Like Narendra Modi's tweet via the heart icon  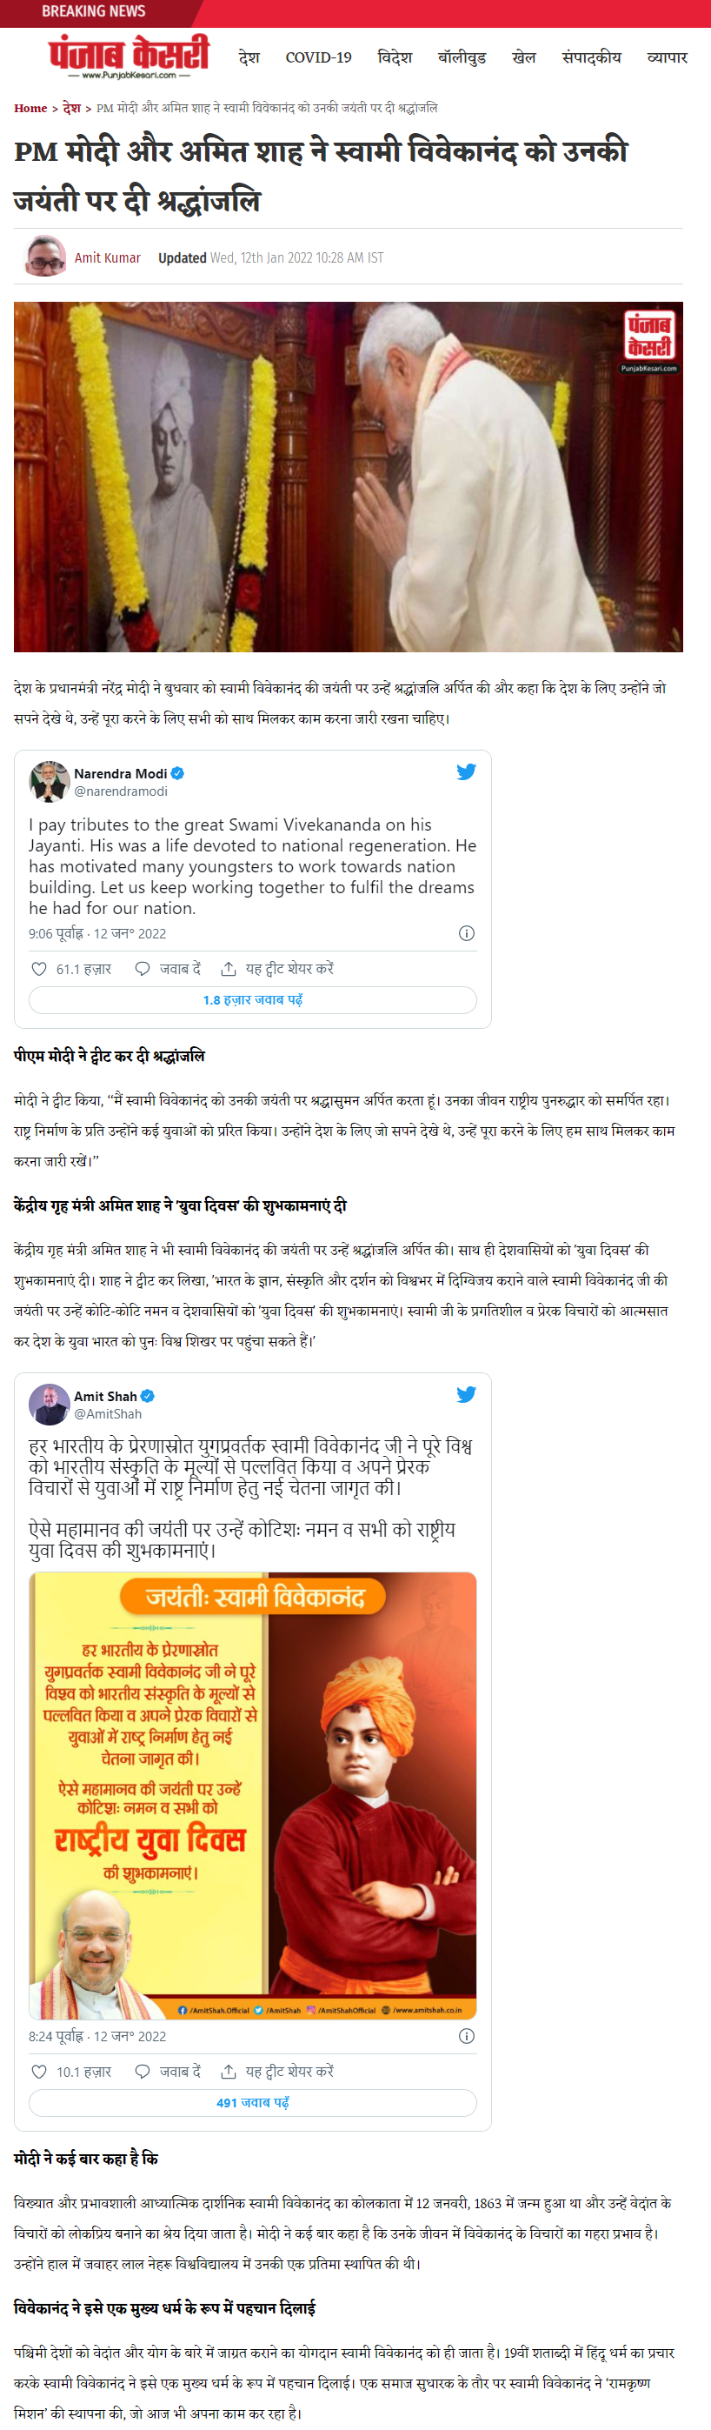tap(38, 969)
